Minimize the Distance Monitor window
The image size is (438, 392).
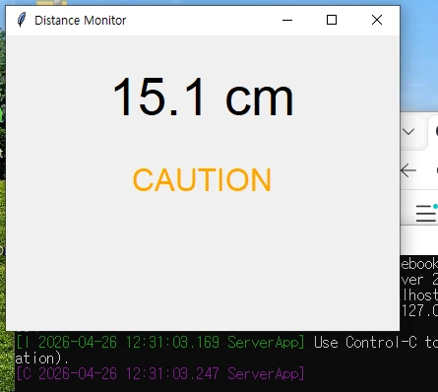pyautogui.click(x=287, y=20)
